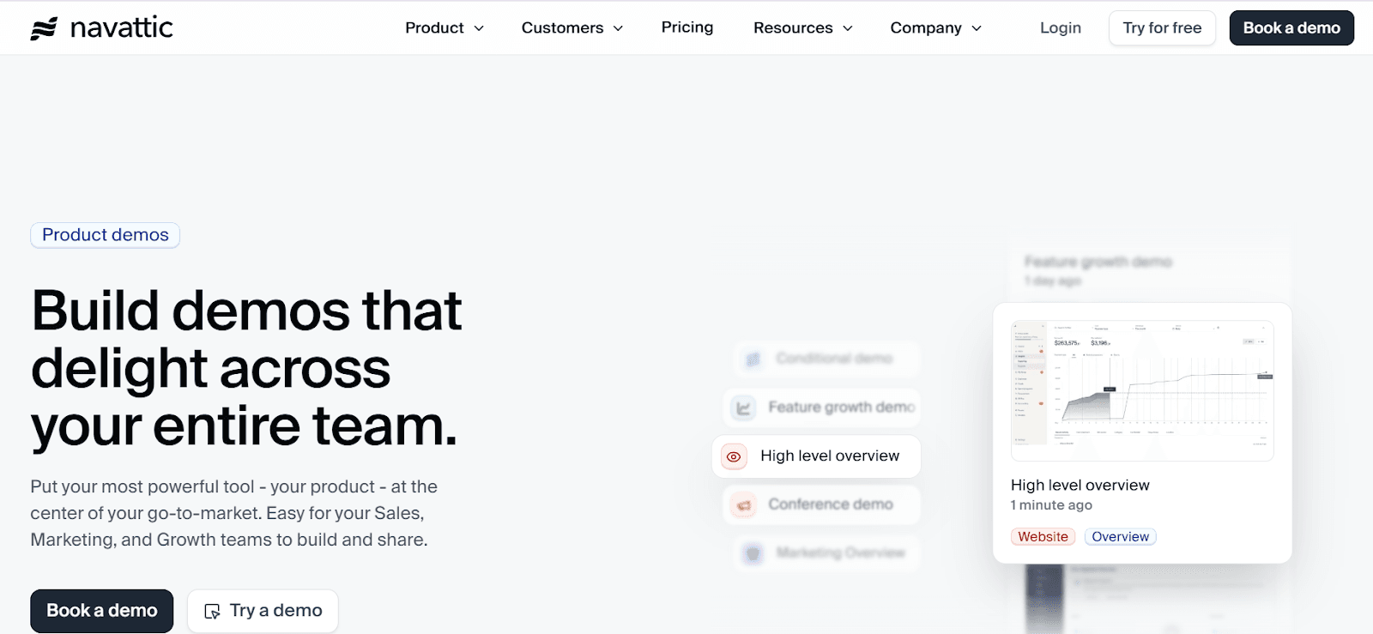Image resolution: width=1373 pixels, height=634 pixels.
Task: Click the Website tag on demo card
Action: pyautogui.click(x=1043, y=537)
